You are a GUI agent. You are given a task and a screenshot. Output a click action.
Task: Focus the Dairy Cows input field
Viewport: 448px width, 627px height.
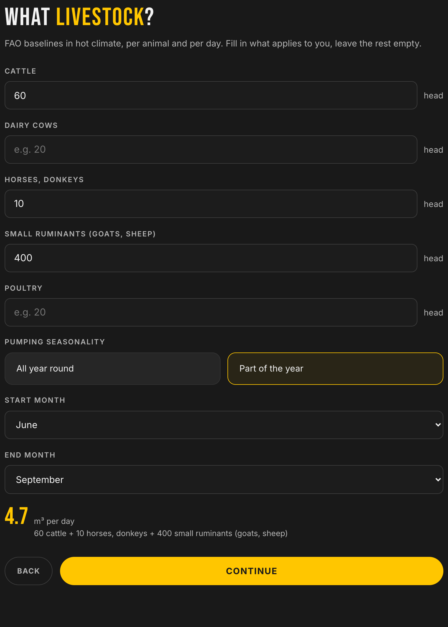[x=211, y=150]
